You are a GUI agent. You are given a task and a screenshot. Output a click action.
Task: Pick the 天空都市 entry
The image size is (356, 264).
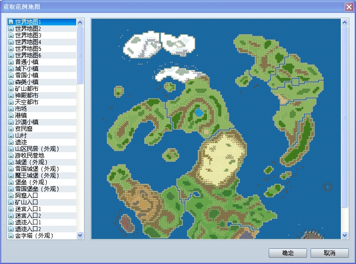click(42, 102)
